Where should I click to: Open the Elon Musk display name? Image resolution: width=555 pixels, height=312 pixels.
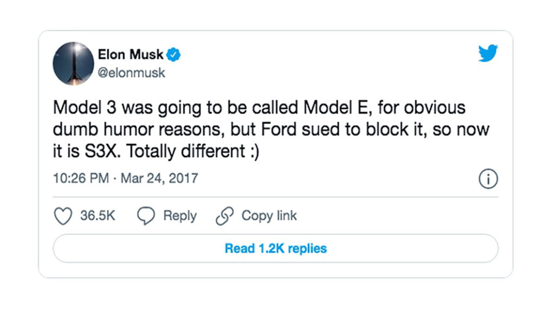tap(131, 55)
